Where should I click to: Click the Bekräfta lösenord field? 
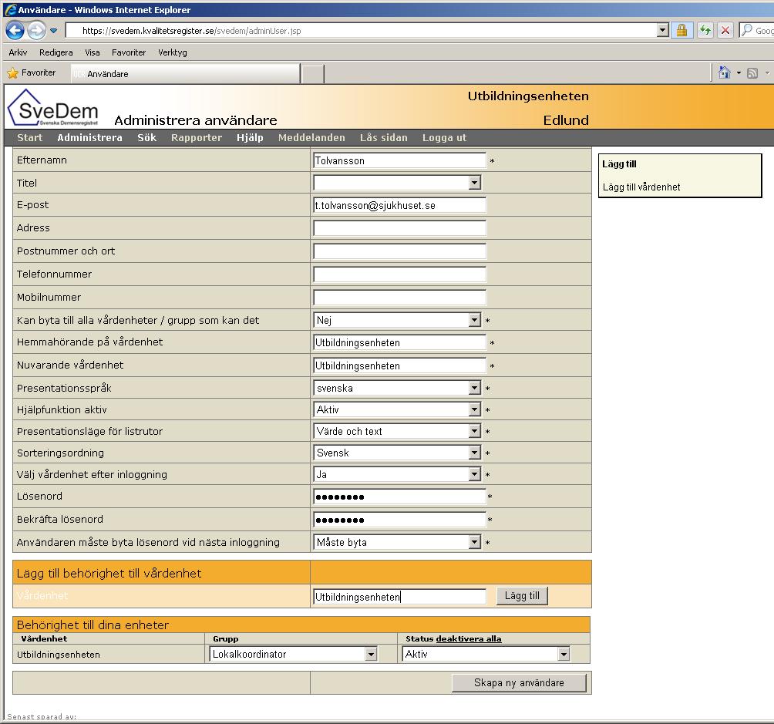click(399, 520)
